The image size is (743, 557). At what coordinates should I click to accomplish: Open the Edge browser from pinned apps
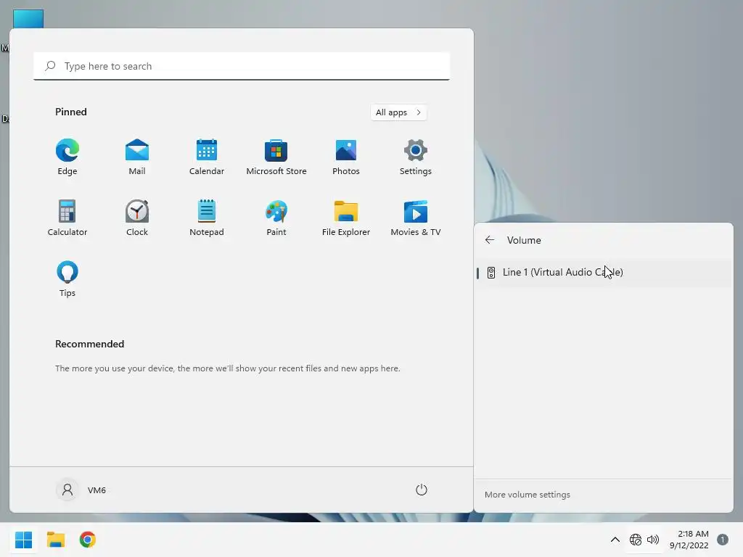(x=67, y=157)
